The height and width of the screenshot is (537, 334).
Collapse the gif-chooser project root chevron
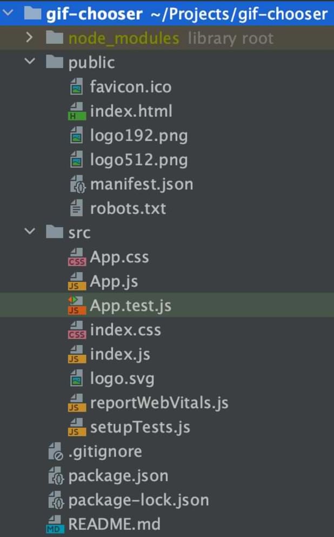point(8,13)
